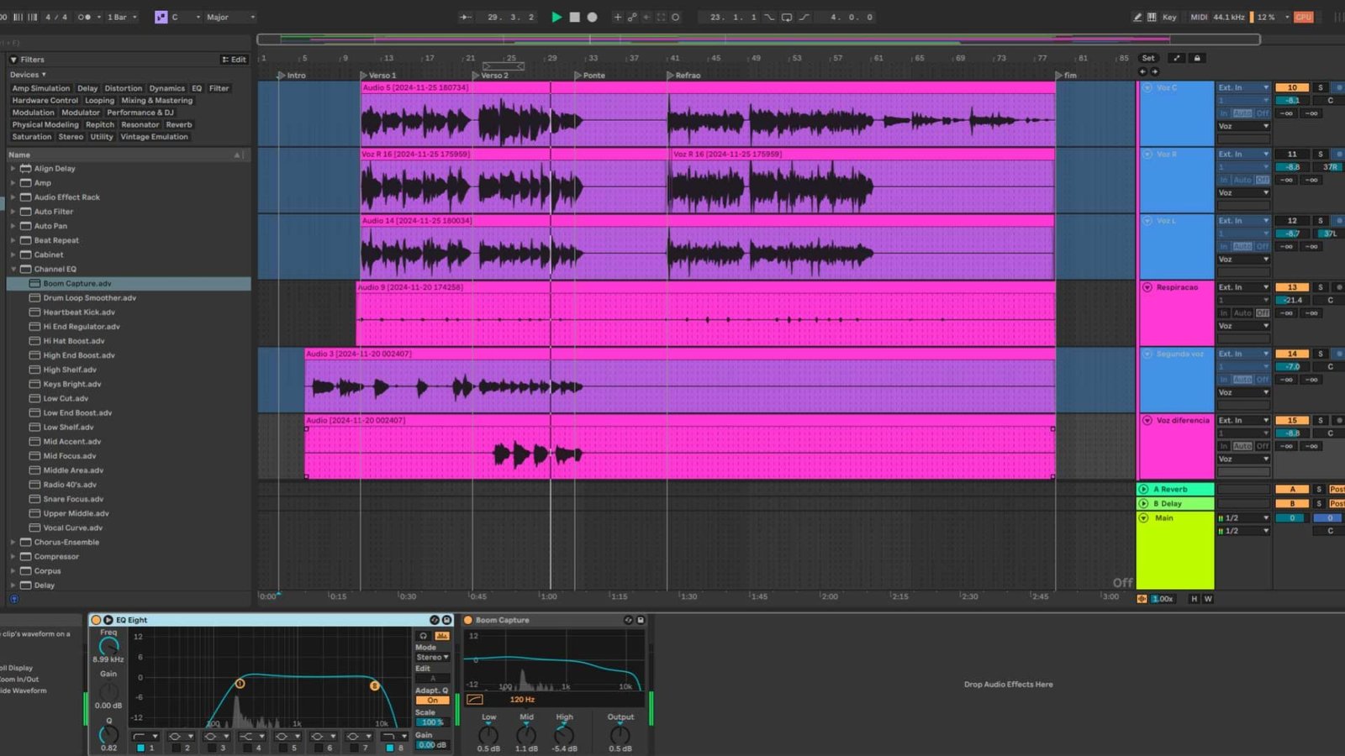Image resolution: width=1345 pixels, height=756 pixels.
Task: Open the Stereo Mode dropdown in EQ Eight
Action: (431, 657)
